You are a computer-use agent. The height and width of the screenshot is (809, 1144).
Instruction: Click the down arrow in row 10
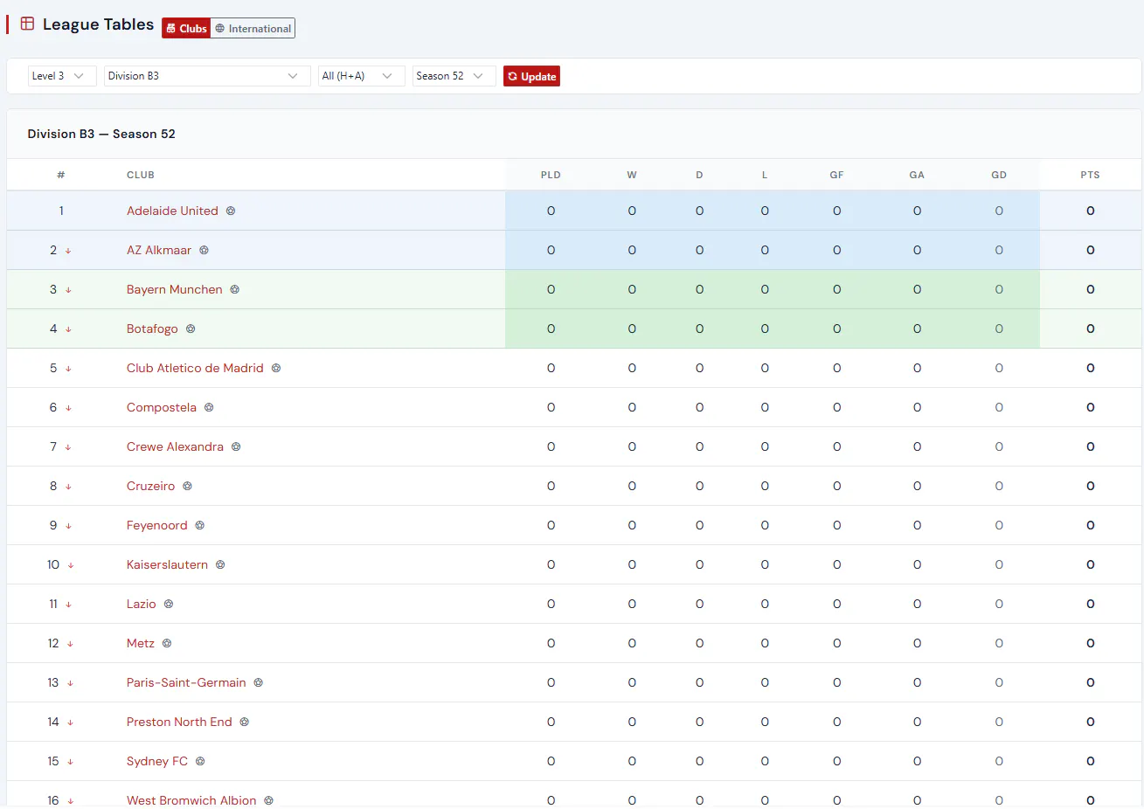(x=71, y=565)
